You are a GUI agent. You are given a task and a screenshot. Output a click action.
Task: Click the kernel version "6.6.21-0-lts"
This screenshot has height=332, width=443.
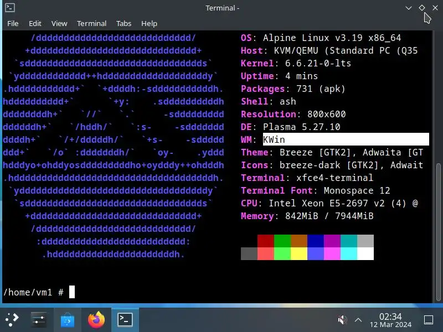click(x=318, y=63)
